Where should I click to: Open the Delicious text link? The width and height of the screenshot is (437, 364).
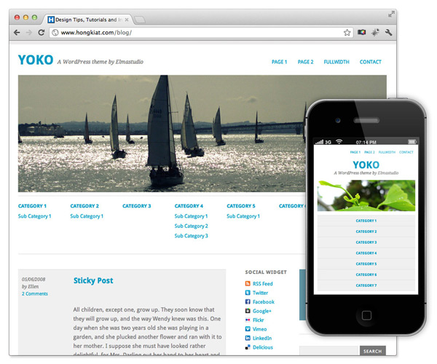[263, 347]
